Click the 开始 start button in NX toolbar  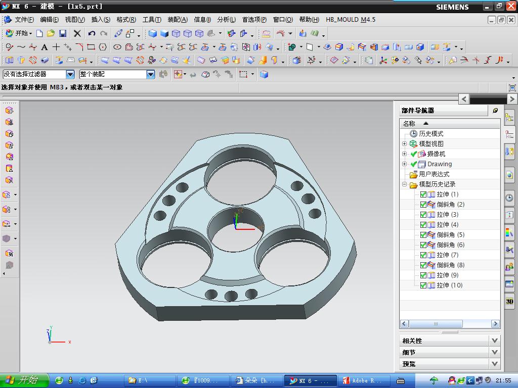(19, 33)
